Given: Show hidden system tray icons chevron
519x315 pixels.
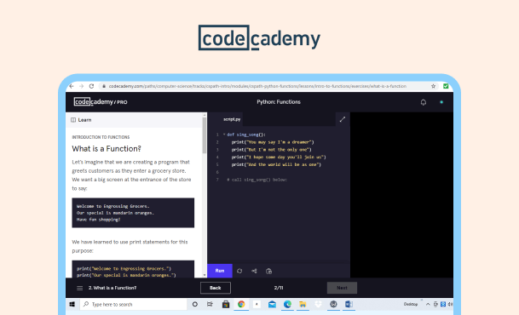Looking at the screenshot, I should tap(428, 304).
